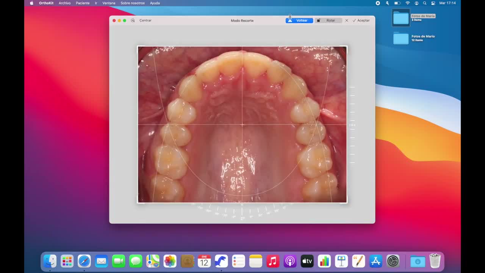Open the Paciente menu
Screen dimensions: 485x273
pyautogui.click(x=83, y=3)
